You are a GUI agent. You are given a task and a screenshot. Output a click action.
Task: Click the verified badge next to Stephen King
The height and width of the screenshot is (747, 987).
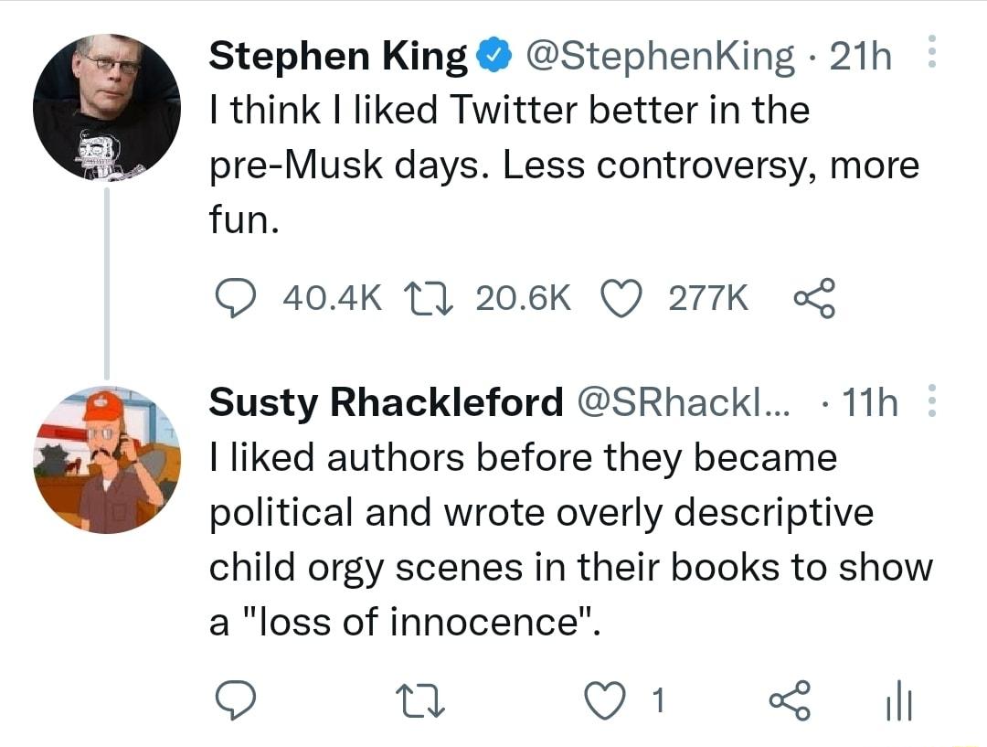[x=490, y=57]
